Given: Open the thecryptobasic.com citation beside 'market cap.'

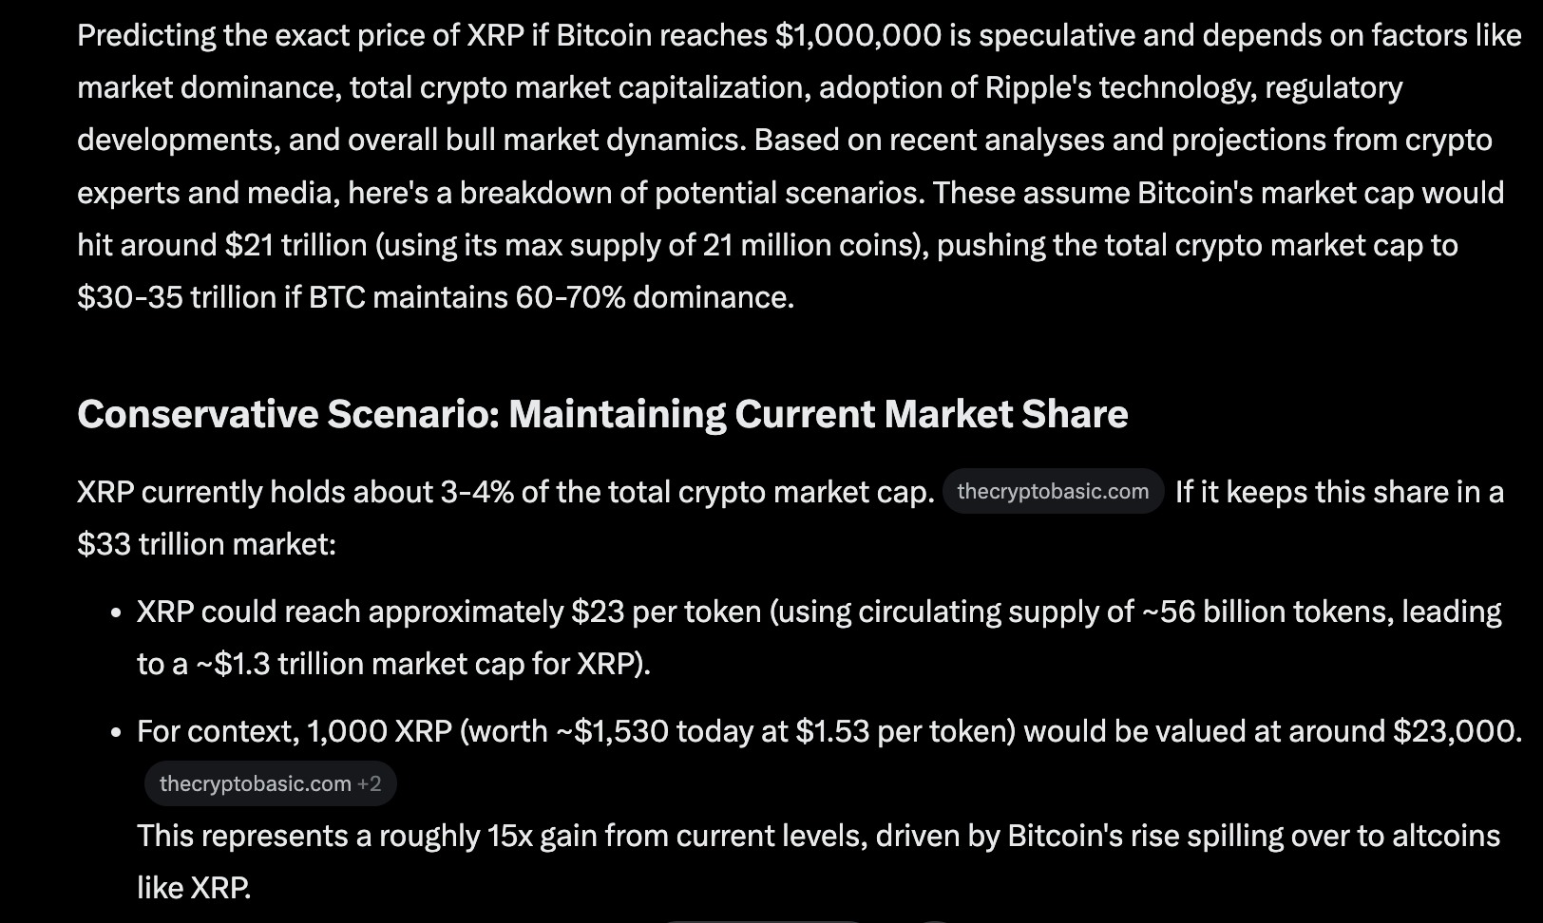Looking at the screenshot, I should 1053,492.
